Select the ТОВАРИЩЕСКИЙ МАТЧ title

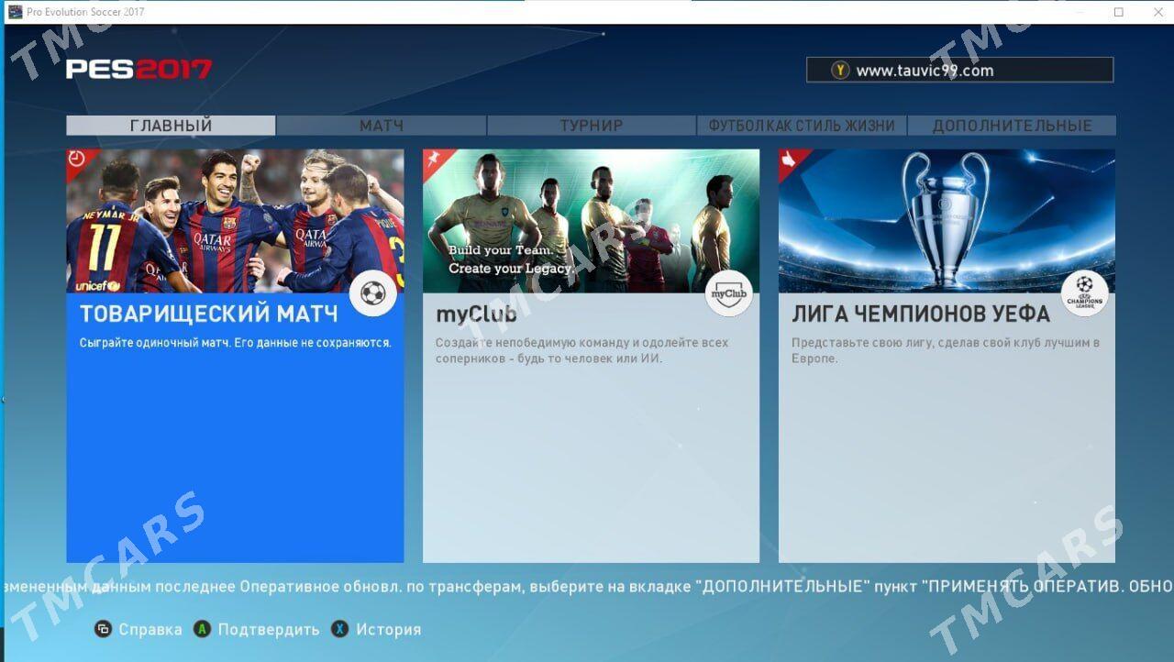[209, 314]
